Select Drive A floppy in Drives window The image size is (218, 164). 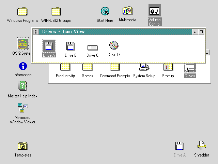pos(49,46)
